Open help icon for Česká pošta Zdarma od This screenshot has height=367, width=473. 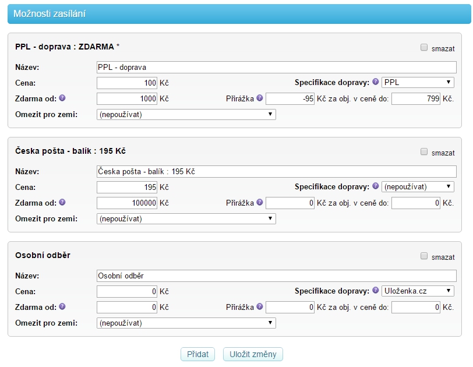tap(62, 203)
